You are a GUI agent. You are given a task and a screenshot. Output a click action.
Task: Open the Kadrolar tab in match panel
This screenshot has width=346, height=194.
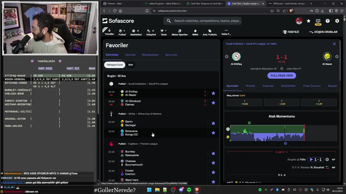pyautogui.click(x=268, y=86)
